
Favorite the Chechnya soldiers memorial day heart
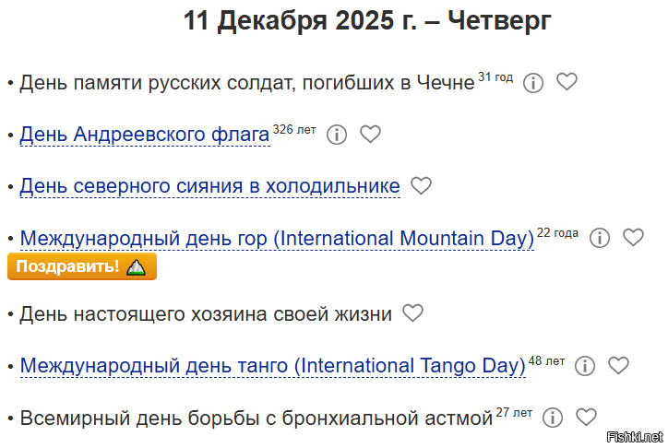[x=567, y=82]
